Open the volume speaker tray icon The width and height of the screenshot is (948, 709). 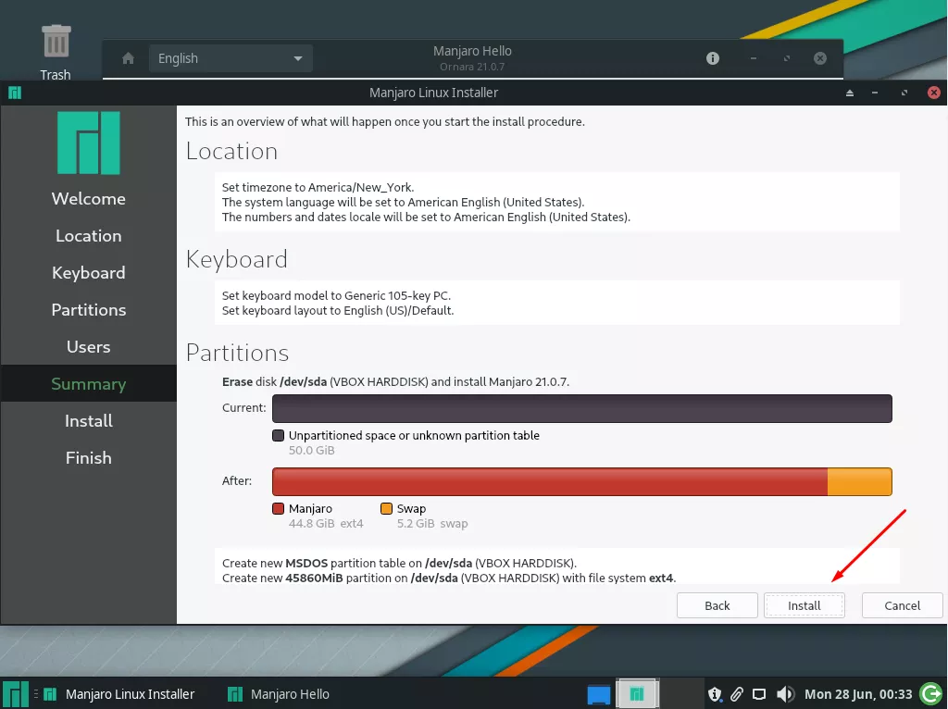(x=785, y=694)
